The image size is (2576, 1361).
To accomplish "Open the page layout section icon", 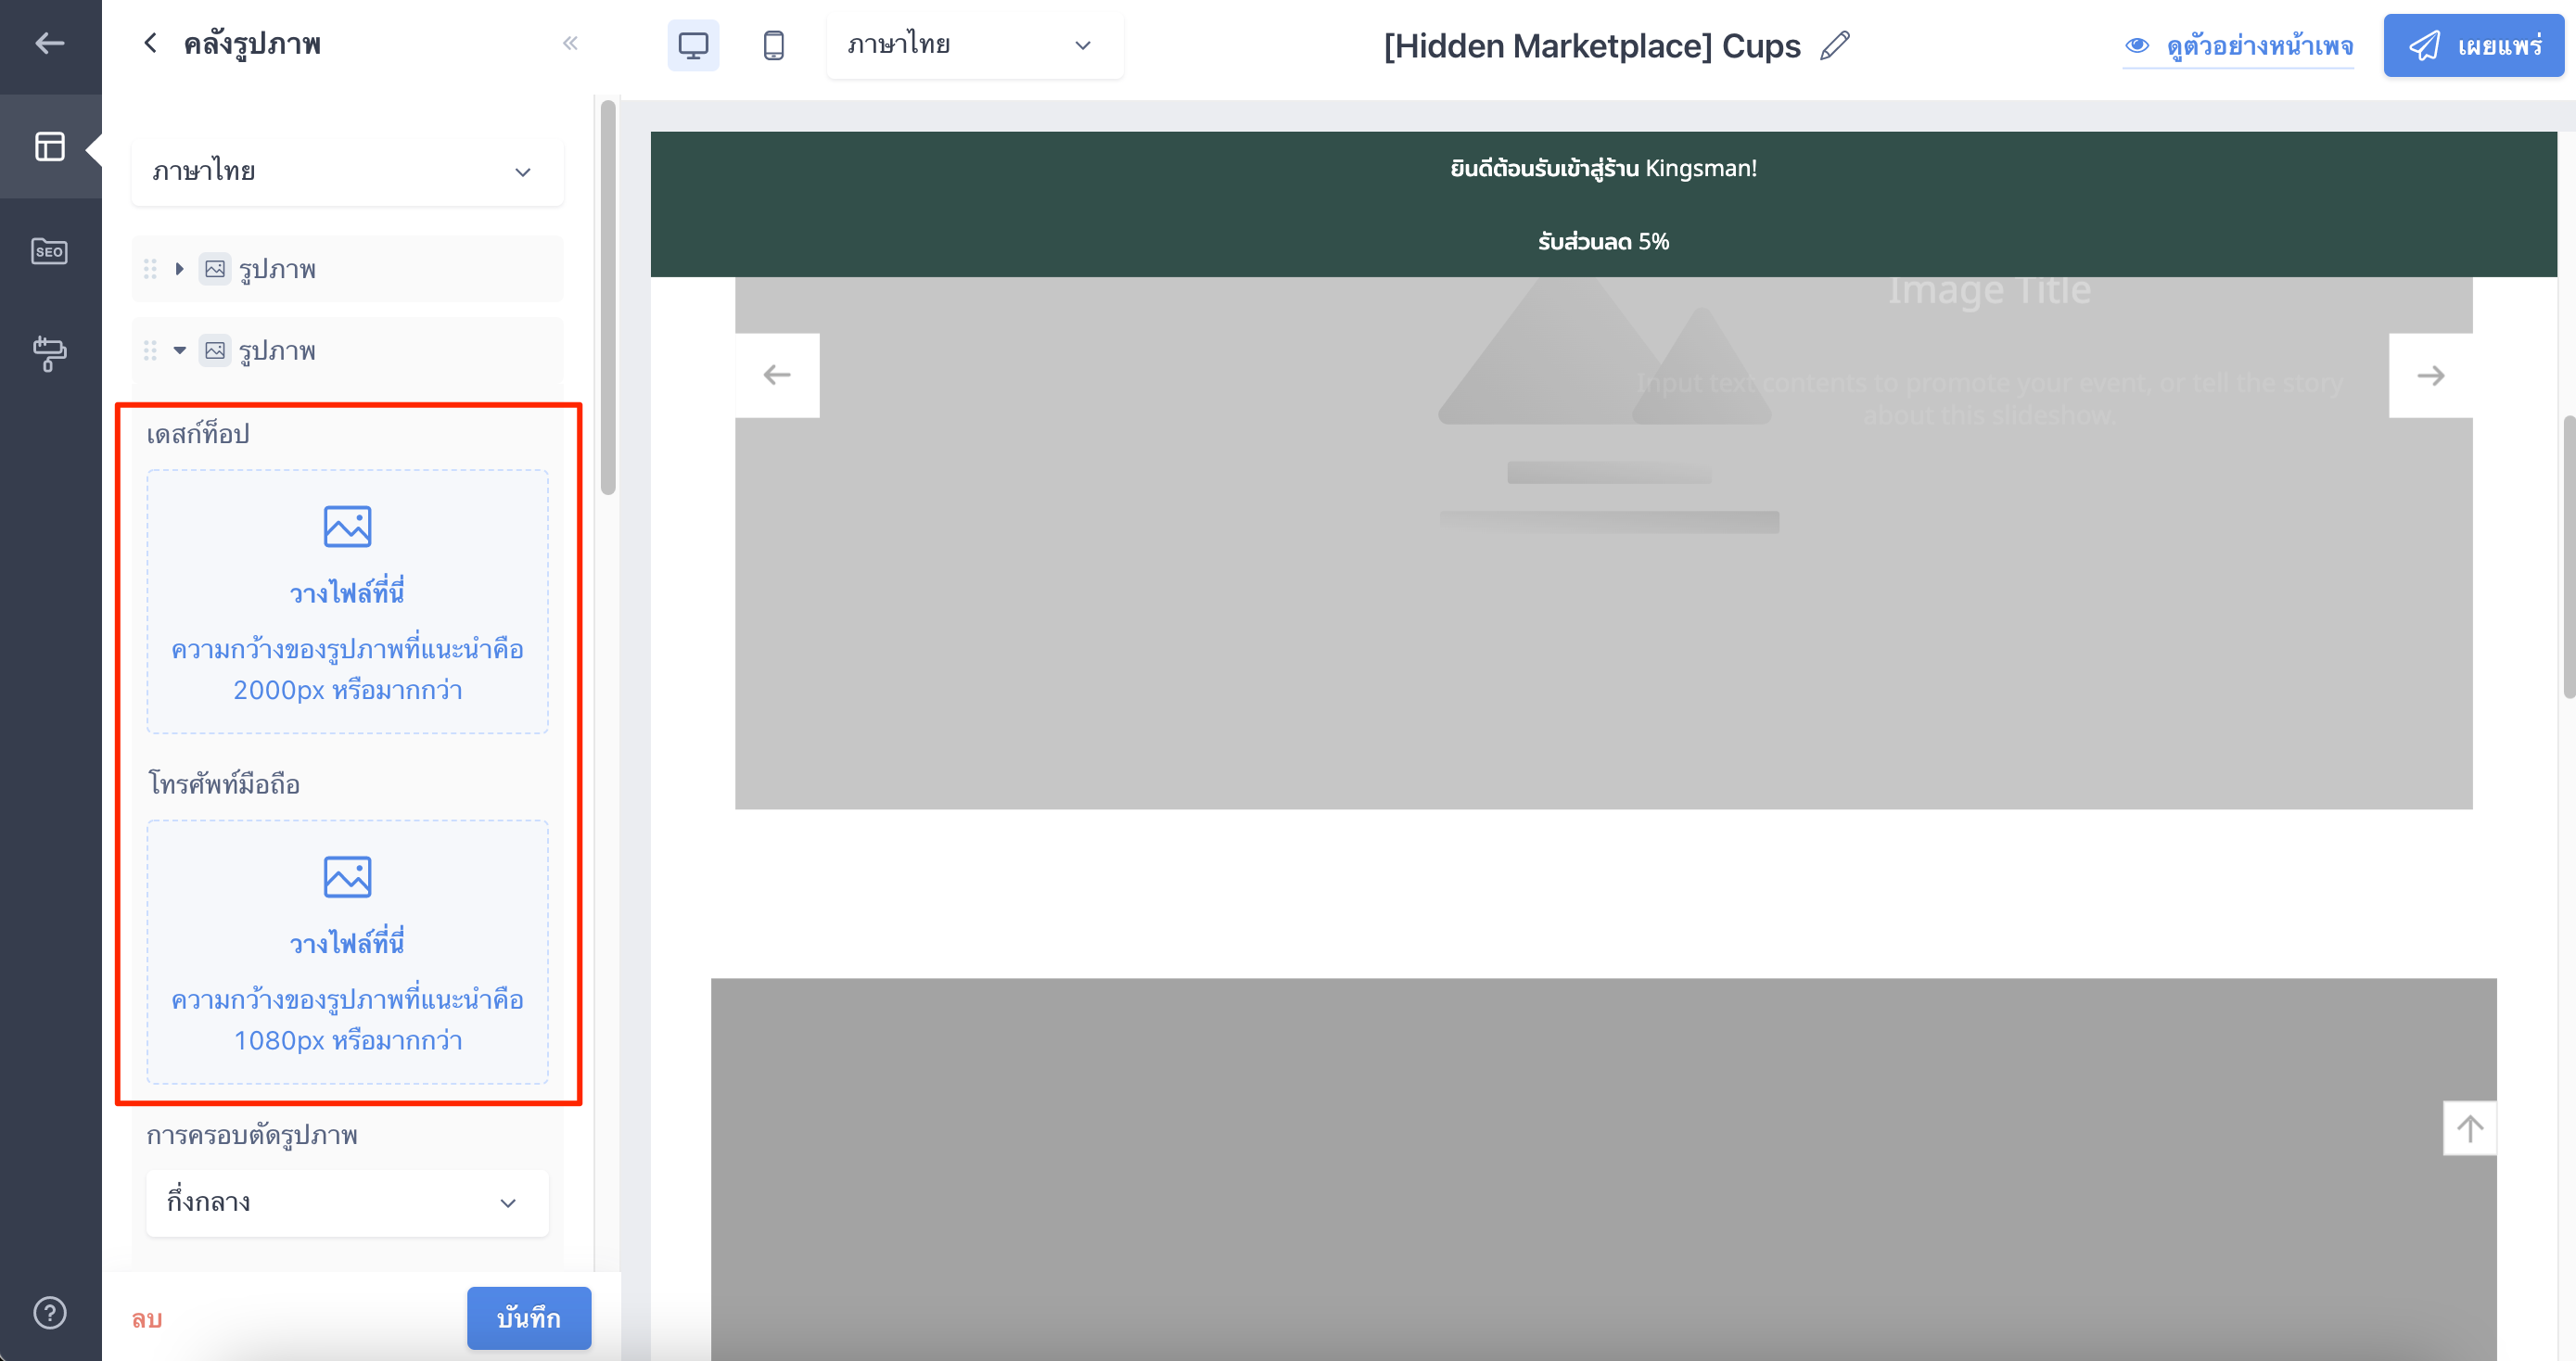I will [50, 147].
